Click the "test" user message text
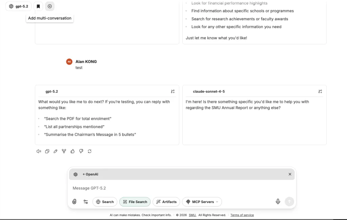This screenshot has height=220, width=347. click(79, 68)
